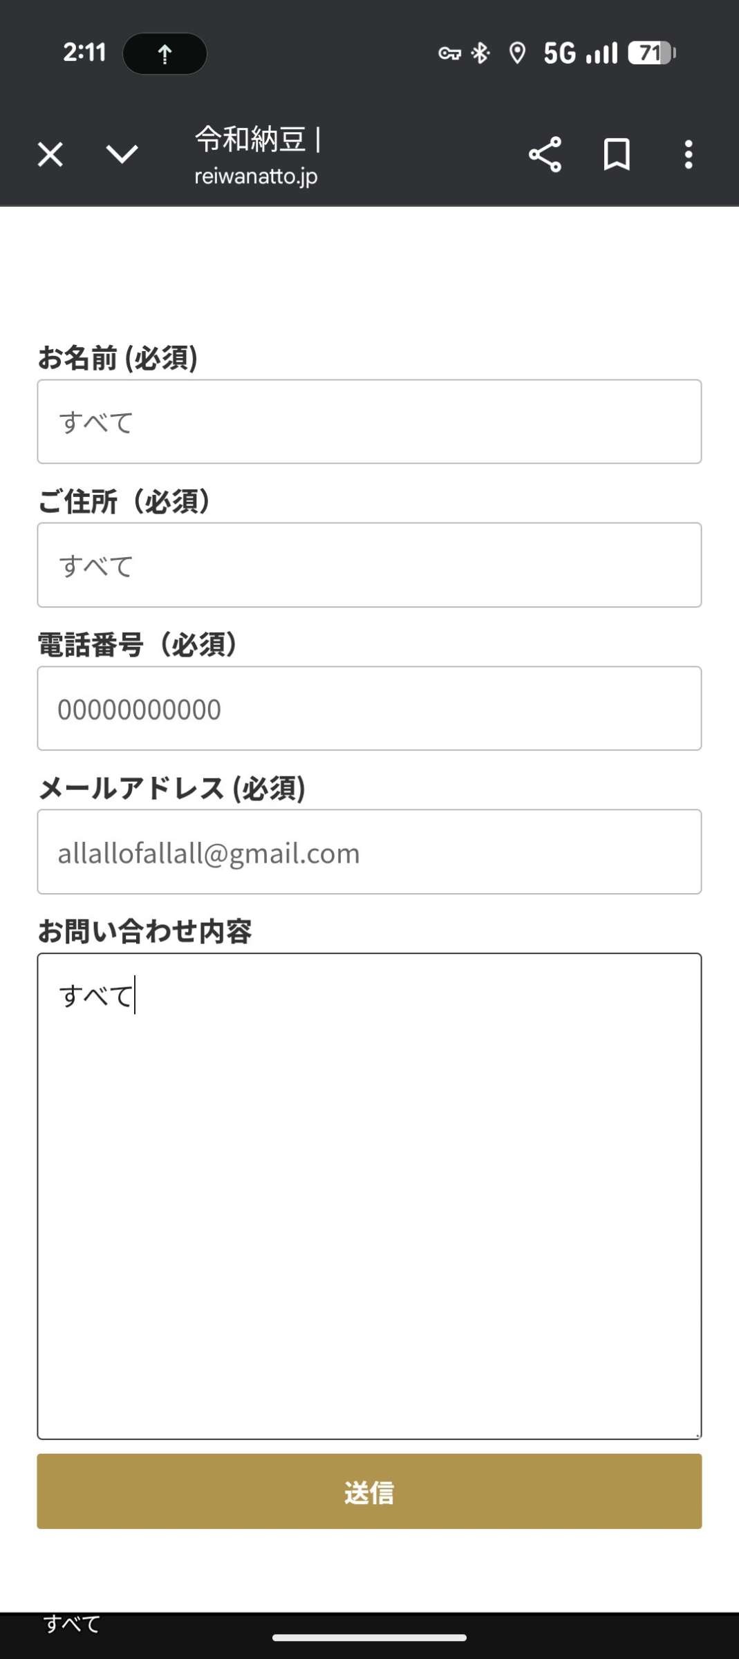This screenshot has width=739, height=1659.
Task: Tap the upload arrow pill in status bar
Action: point(165,53)
